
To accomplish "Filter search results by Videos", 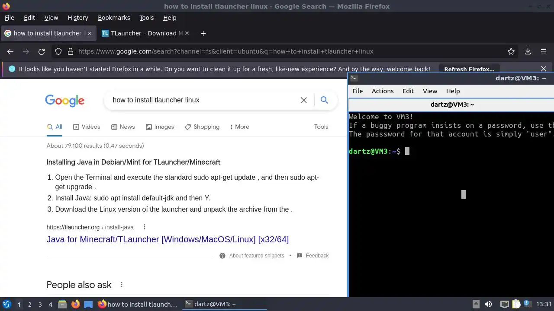I will coord(87,127).
